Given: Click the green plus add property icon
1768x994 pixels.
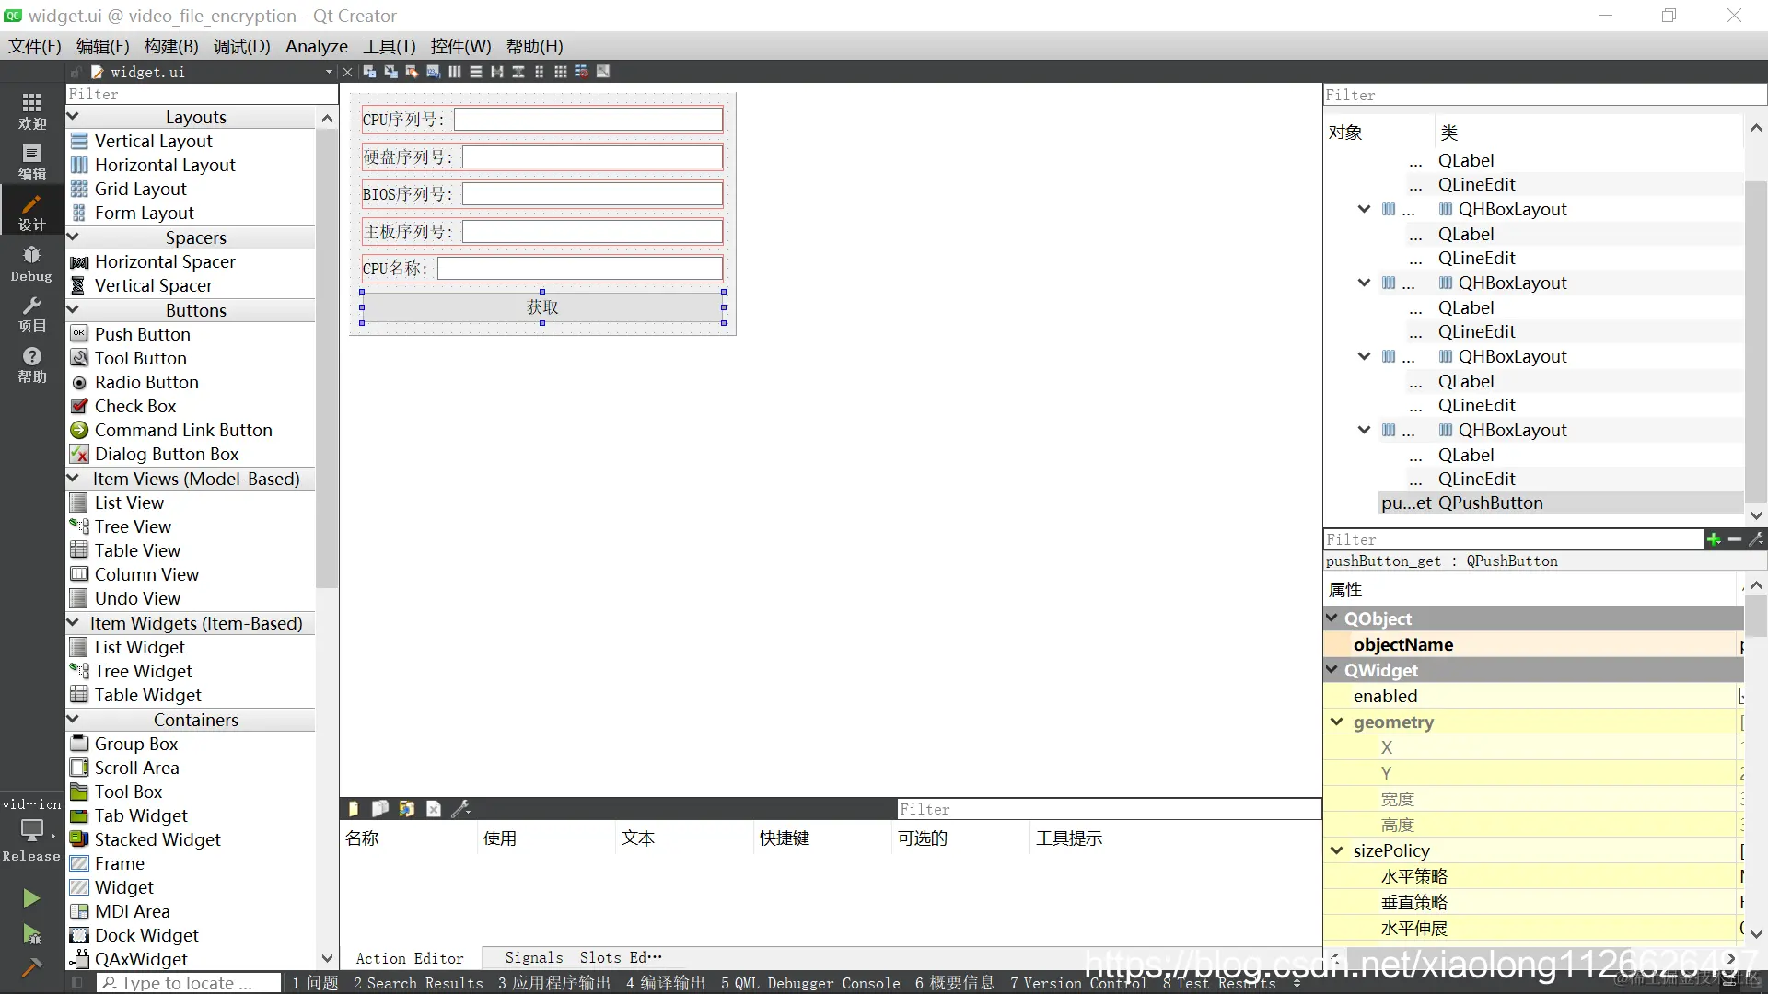Looking at the screenshot, I should pos(1713,540).
